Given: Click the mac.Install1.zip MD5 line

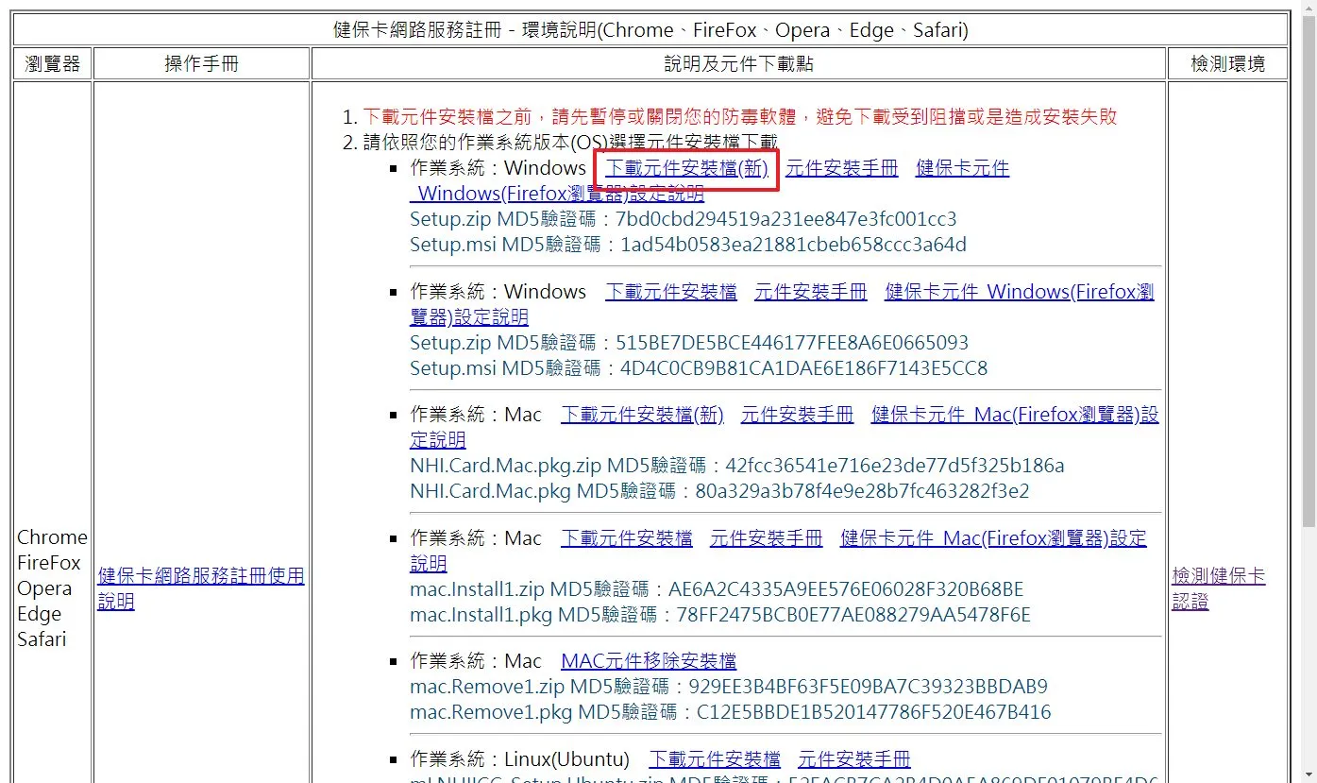Looking at the screenshot, I should click(717, 589).
